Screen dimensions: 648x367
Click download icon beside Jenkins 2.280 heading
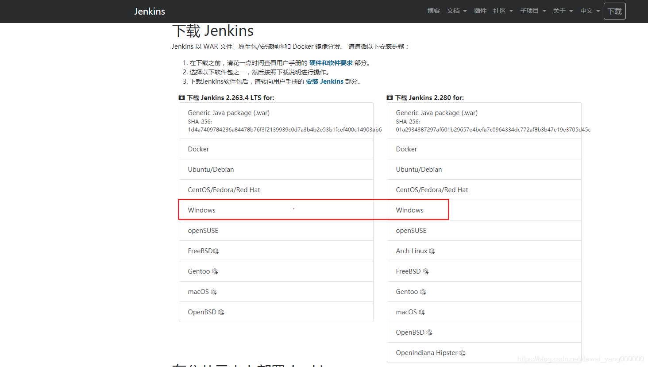390,98
